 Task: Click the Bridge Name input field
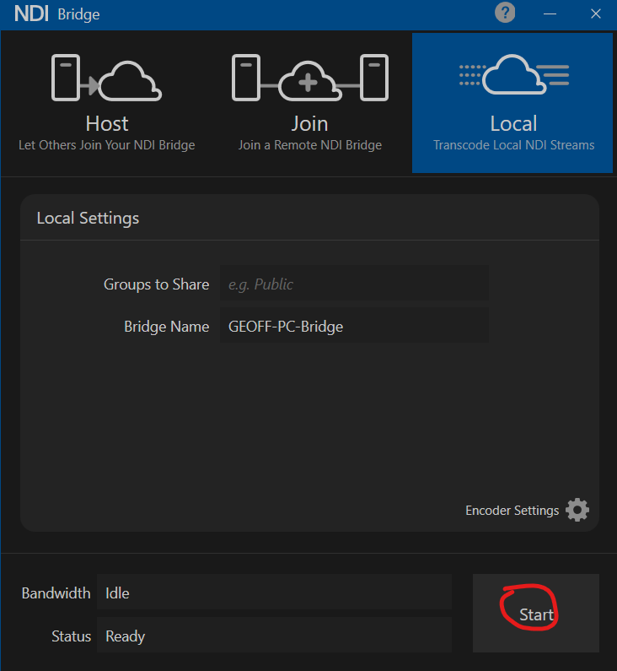pos(354,325)
